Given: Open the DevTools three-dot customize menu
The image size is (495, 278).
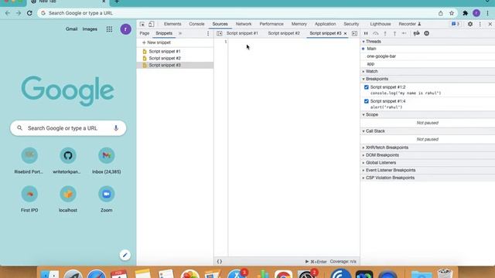Looking at the screenshot, I should coord(480,24).
